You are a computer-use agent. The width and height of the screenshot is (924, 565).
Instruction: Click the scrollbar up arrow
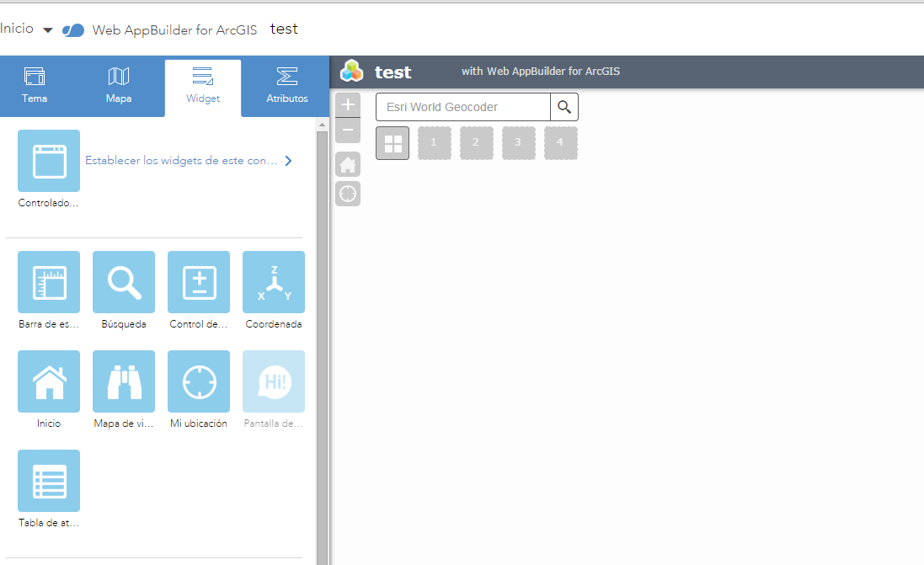[322, 125]
